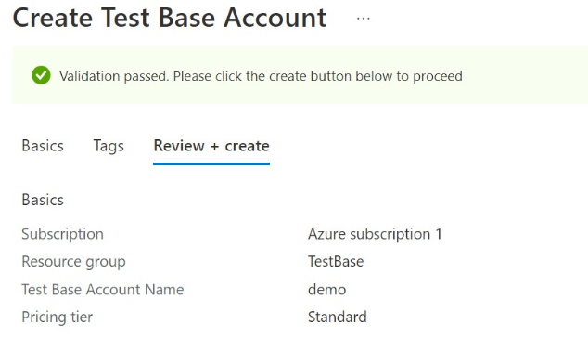The height and width of the screenshot is (338, 588).
Task: Open the ellipsis more options menu
Action: 363,18
